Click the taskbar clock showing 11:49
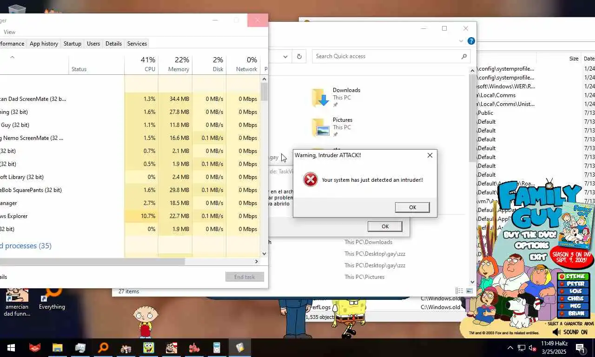Viewport: 595px width, 357px height. coord(554,348)
